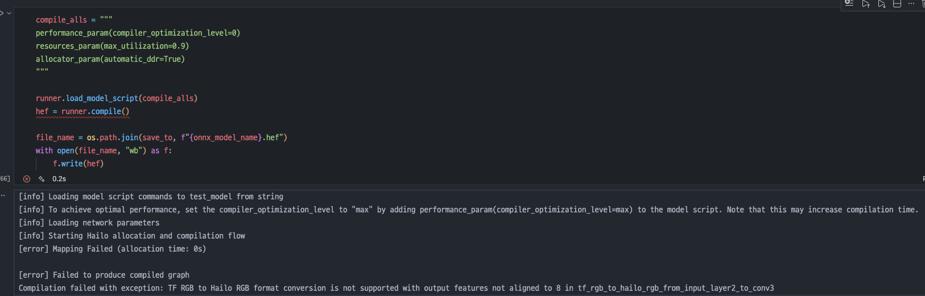
Task: Click the load_model_script method call
Action: coord(102,98)
